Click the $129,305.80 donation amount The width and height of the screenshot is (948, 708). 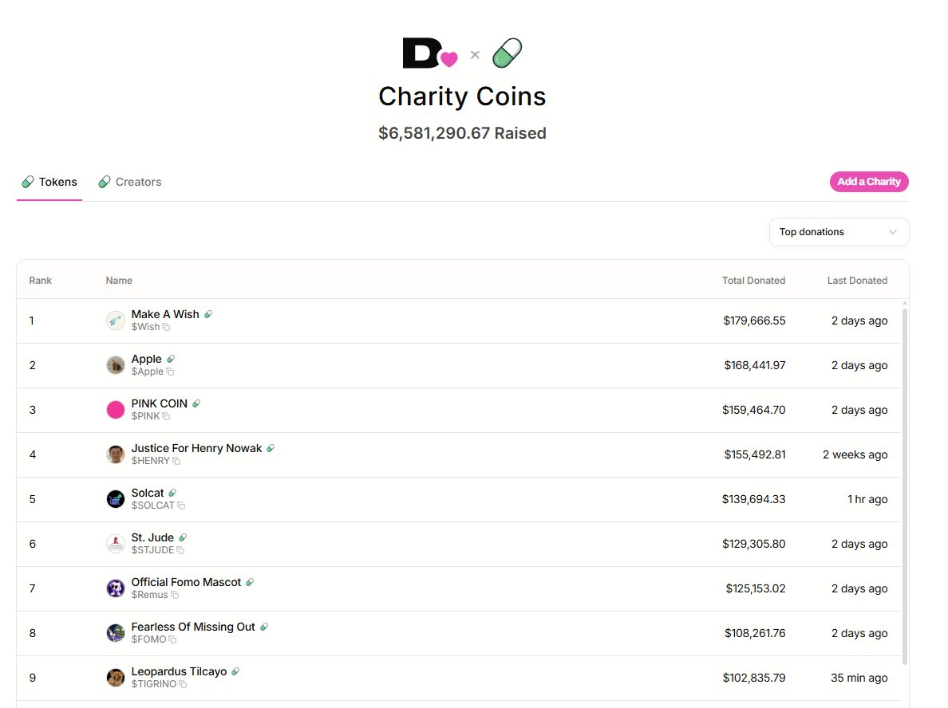754,545
